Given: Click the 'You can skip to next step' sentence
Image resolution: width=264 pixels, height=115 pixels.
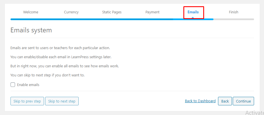Looking at the screenshot, I should [47, 75].
